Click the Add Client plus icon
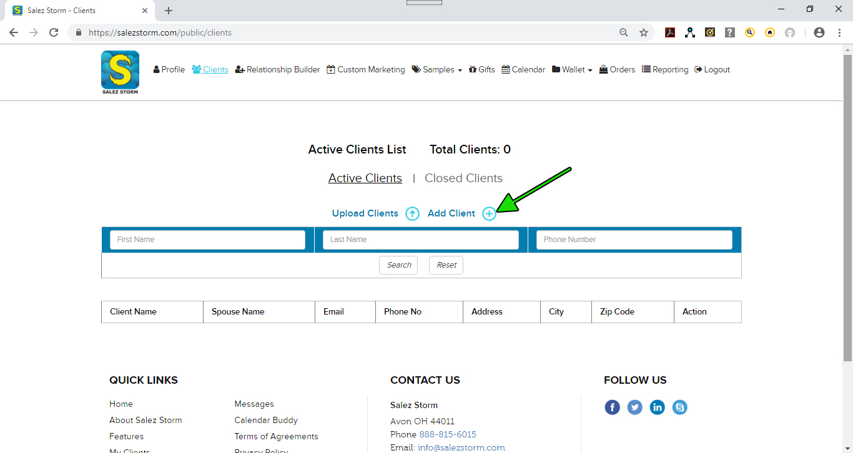Screen dimensions: 853x453 pos(489,213)
